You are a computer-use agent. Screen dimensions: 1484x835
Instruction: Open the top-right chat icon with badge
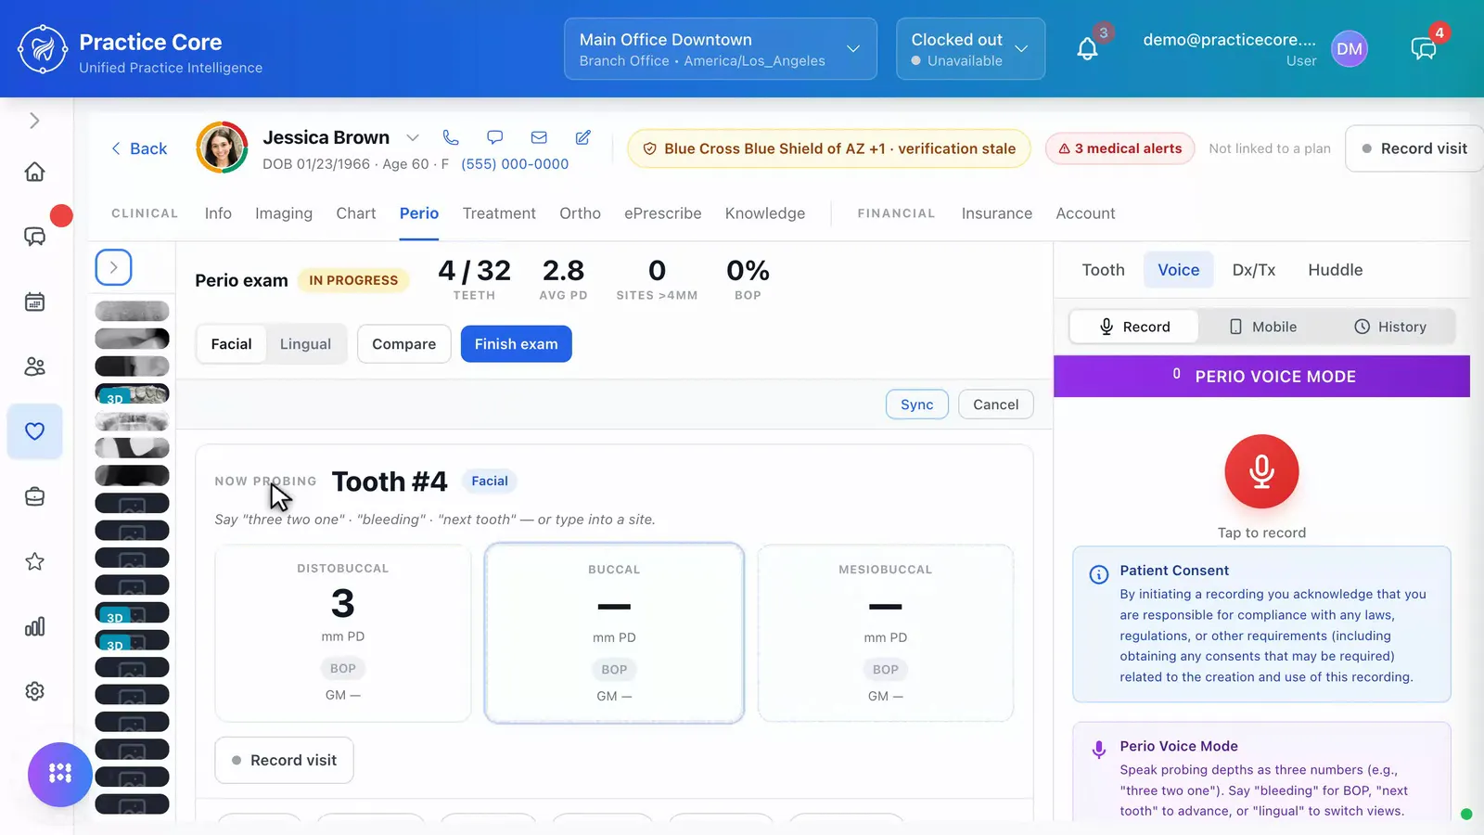click(1424, 48)
